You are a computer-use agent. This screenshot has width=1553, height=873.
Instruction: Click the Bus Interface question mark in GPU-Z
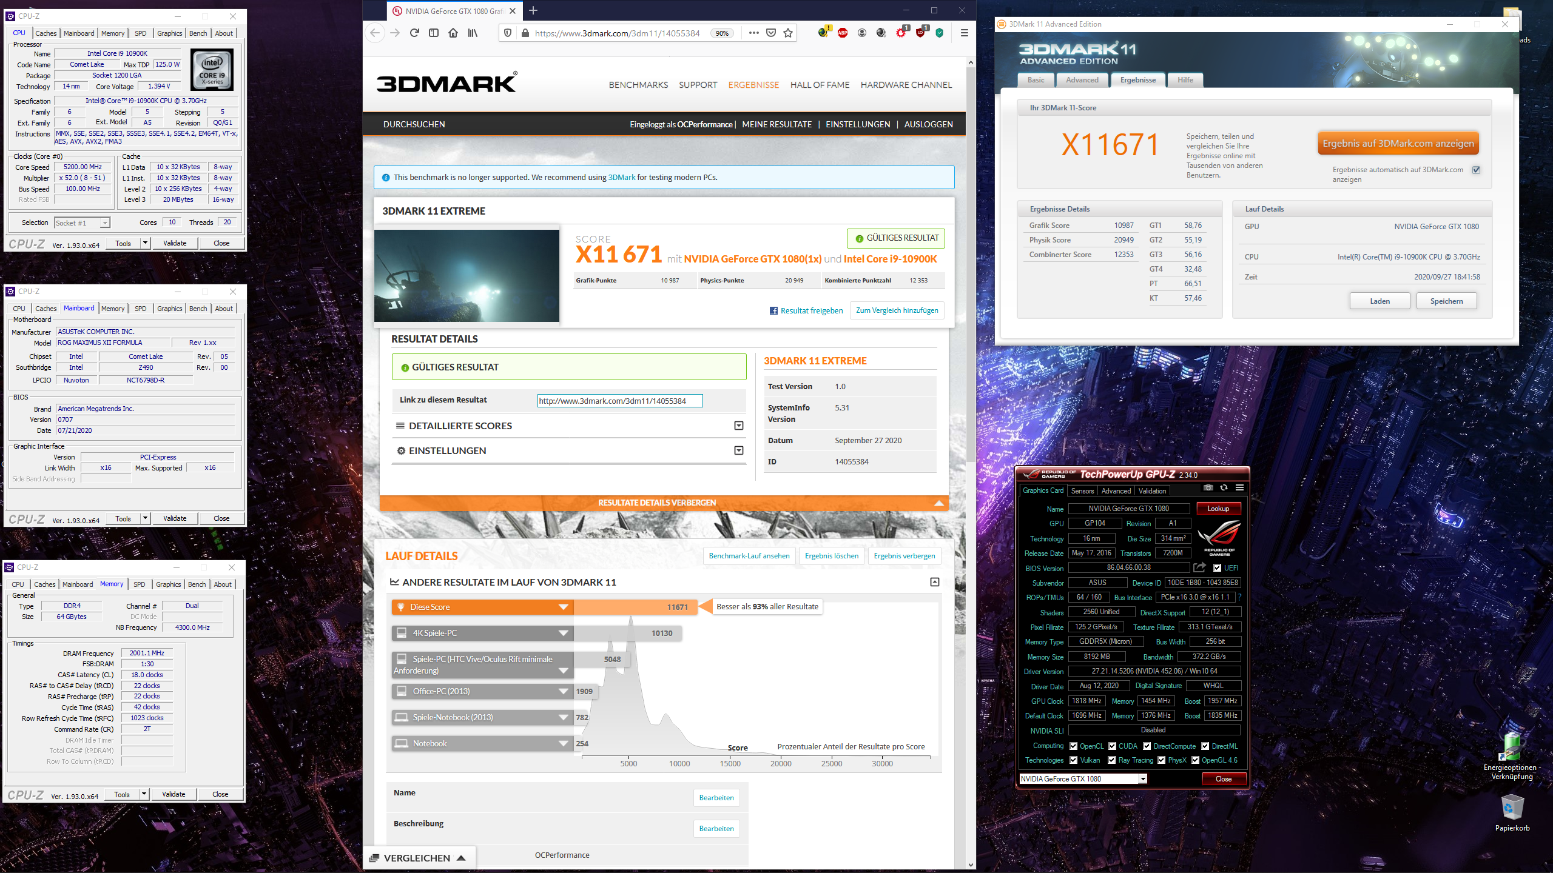tap(1239, 597)
